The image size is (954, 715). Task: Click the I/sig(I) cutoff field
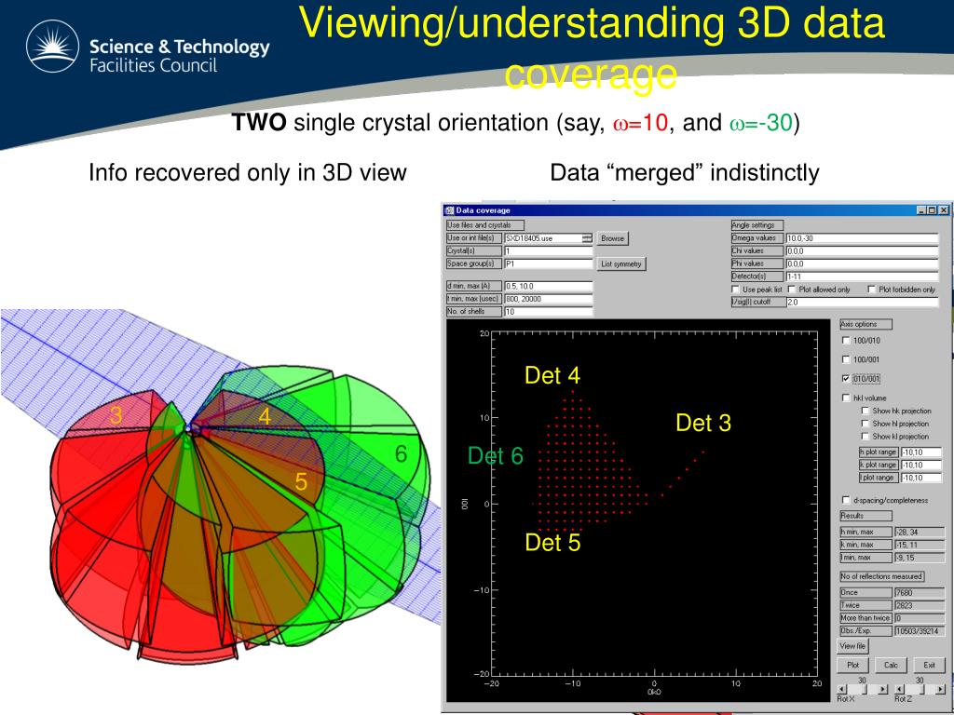[x=862, y=302]
